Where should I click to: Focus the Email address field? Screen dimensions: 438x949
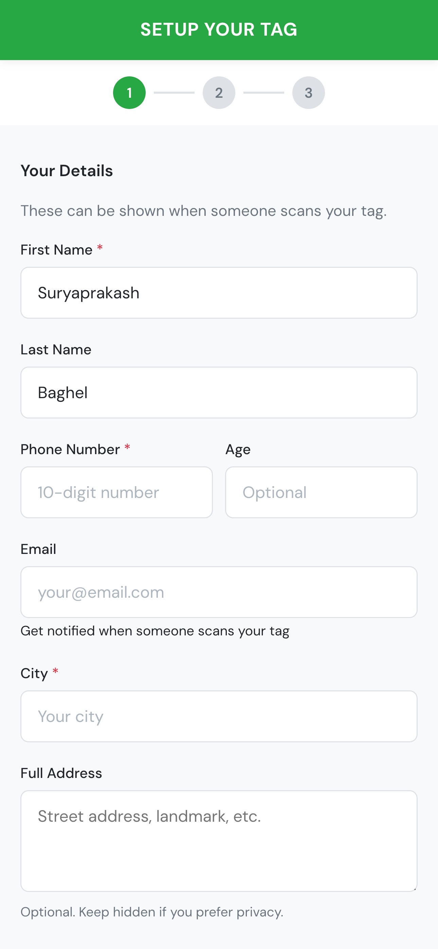coord(219,592)
